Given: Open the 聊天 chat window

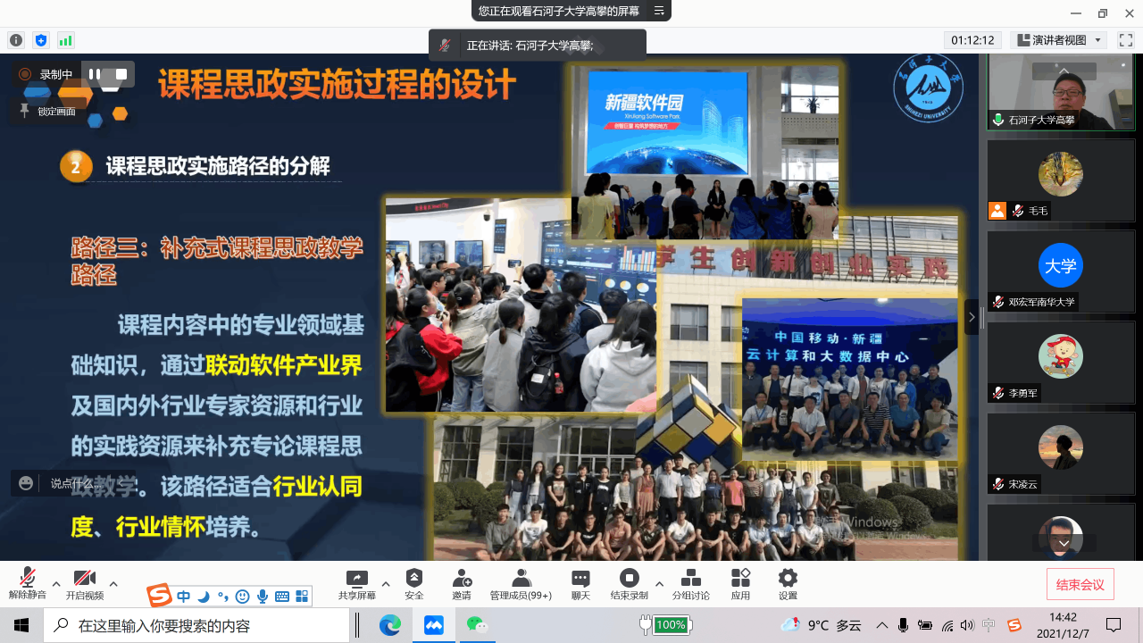Looking at the screenshot, I should (580, 579).
